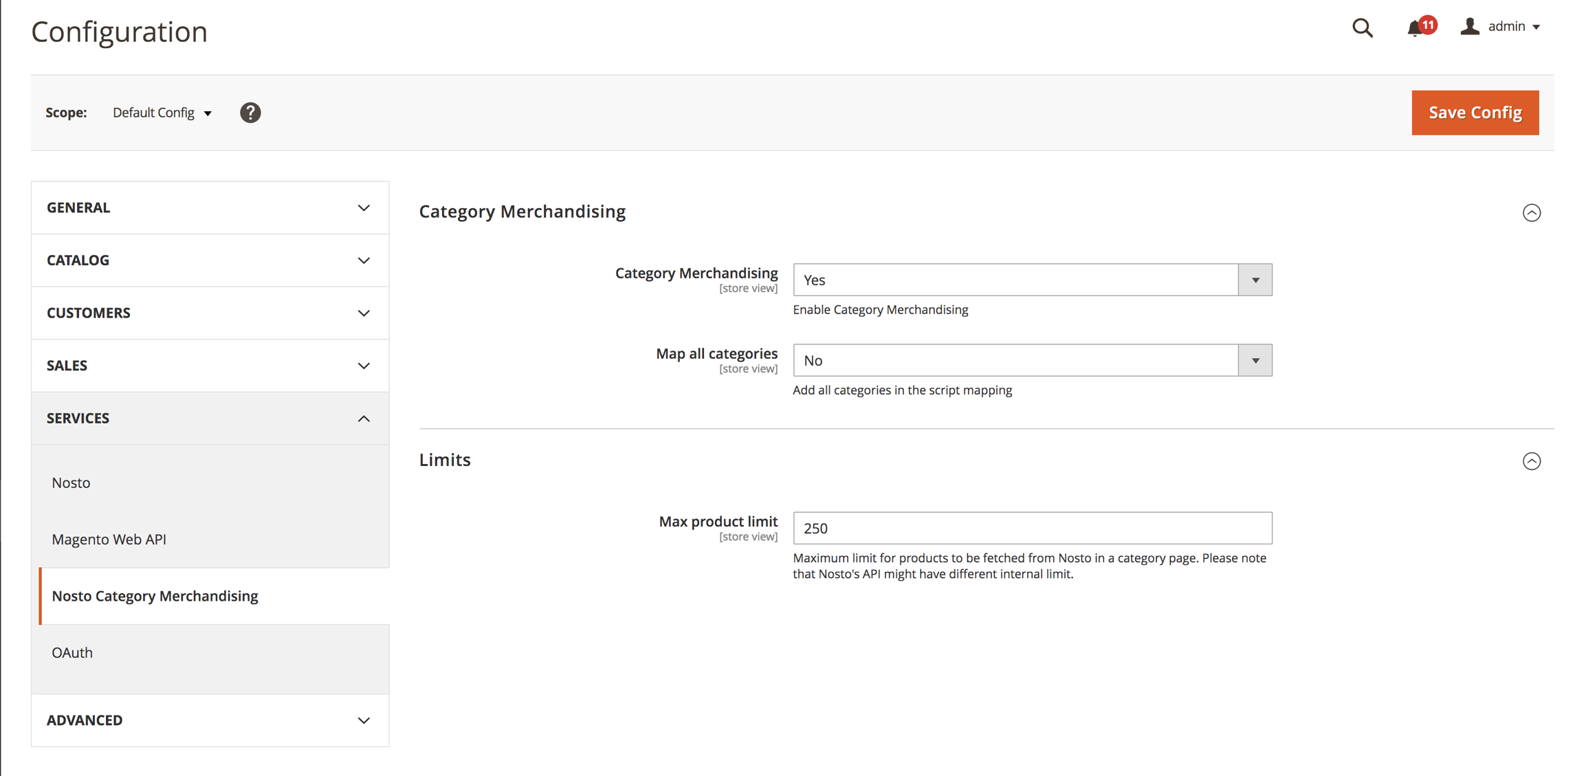
Task: Open the notifications bell with 11 badge
Action: (x=1416, y=27)
